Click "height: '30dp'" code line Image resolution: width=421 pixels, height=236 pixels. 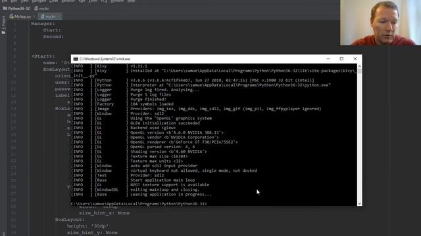[87, 226]
